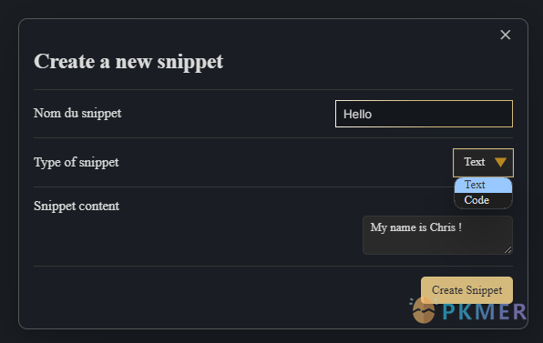543x343 pixels.
Task: Click the PKMER round logo icon
Action: click(x=423, y=310)
